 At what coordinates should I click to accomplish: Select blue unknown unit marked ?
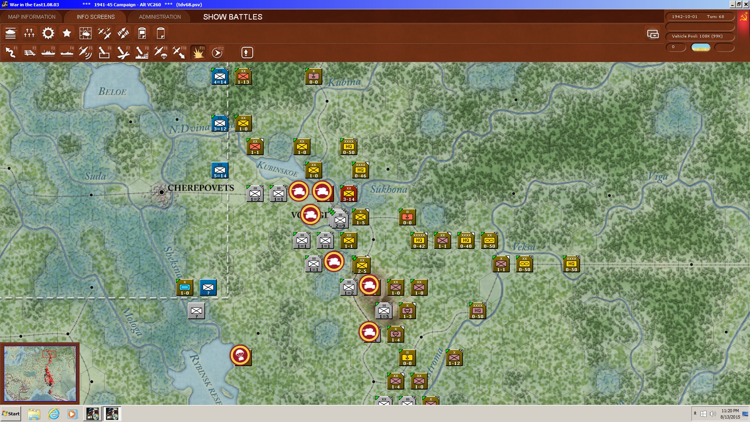point(208,288)
